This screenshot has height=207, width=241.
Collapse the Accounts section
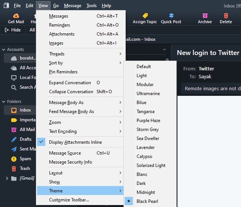tap(4, 49)
